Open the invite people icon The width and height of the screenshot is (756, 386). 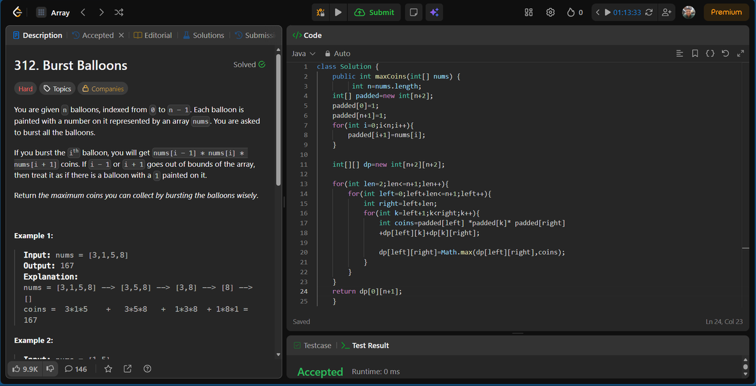pyautogui.click(x=667, y=12)
